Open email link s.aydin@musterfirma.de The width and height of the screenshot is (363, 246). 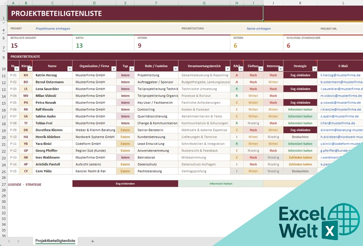pyautogui.click(x=340, y=116)
